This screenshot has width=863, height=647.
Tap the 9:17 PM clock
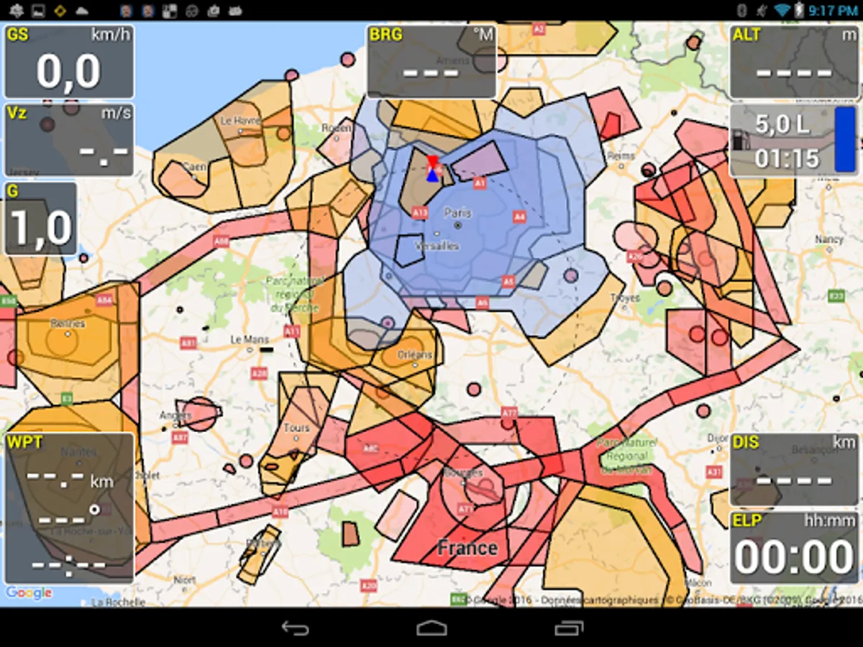tap(833, 11)
